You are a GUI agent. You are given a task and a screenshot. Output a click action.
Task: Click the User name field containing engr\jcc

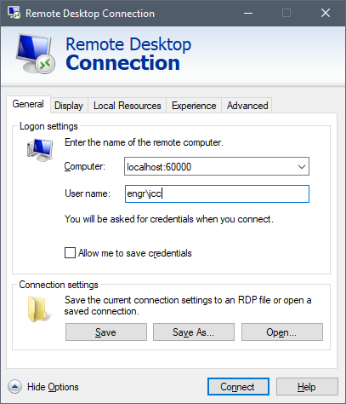217,193
